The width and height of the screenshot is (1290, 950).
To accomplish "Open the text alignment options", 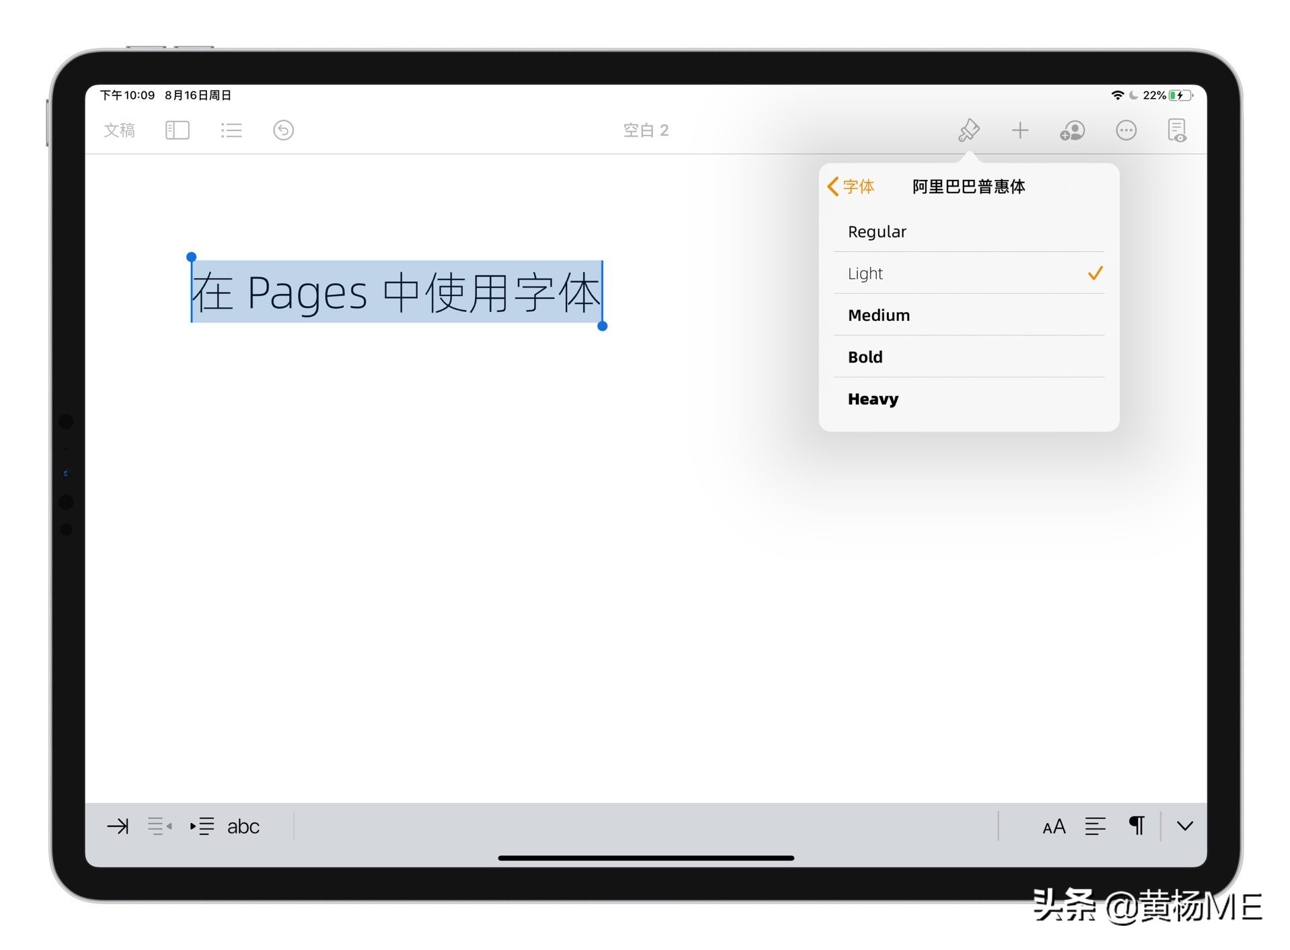I will coord(1095,826).
